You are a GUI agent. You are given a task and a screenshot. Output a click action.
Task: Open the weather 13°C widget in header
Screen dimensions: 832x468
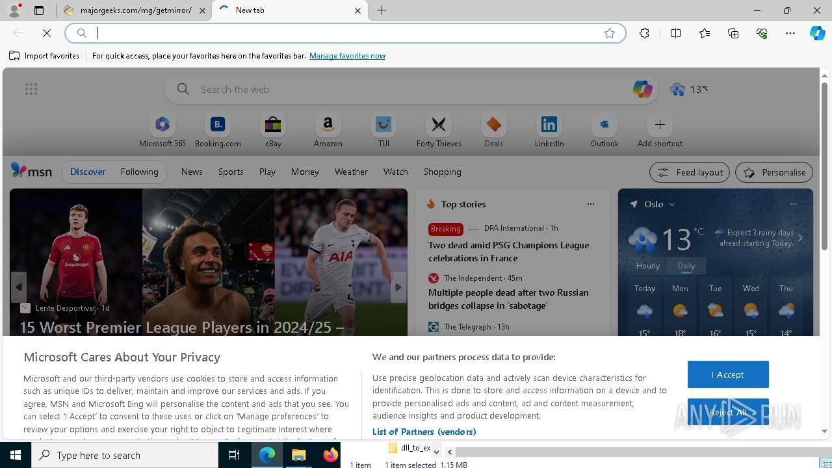pyautogui.click(x=690, y=89)
